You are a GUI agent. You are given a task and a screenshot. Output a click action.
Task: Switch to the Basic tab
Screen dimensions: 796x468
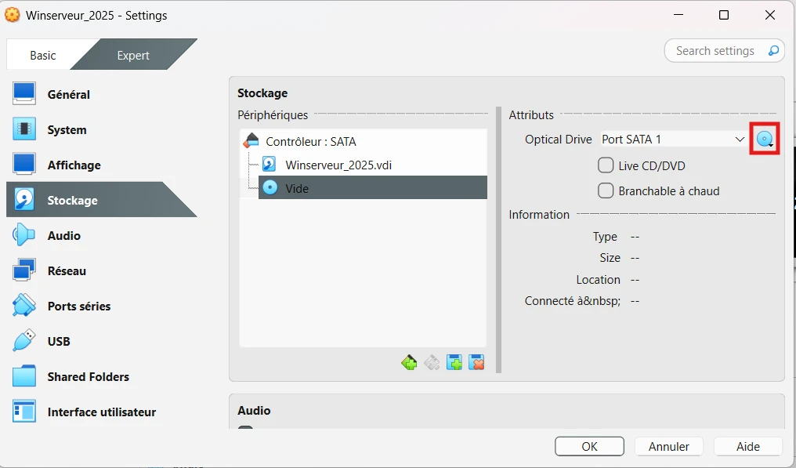(42, 56)
